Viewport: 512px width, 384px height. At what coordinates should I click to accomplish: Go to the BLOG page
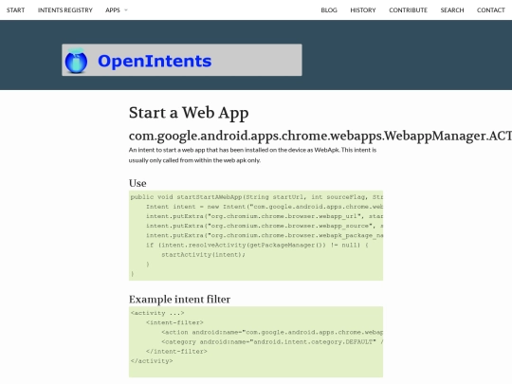(329, 10)
